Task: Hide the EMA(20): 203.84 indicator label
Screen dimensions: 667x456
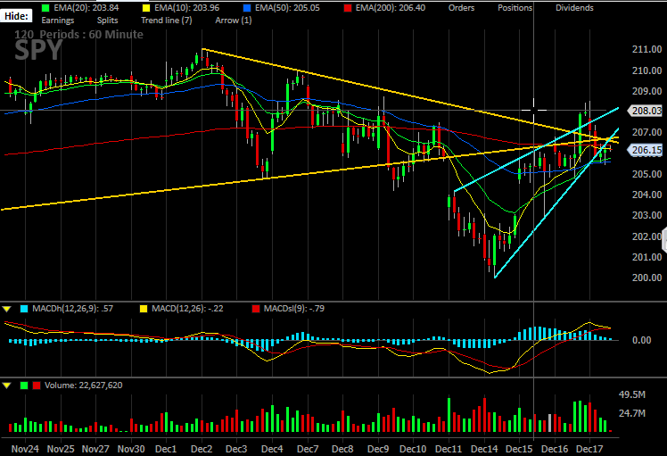Action: (86, 8)
